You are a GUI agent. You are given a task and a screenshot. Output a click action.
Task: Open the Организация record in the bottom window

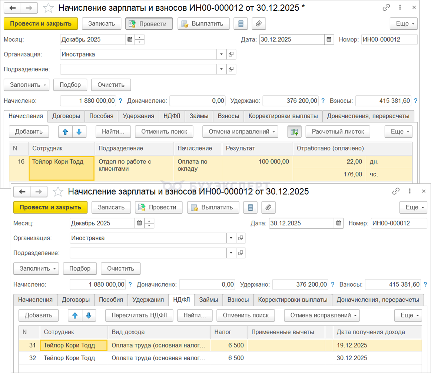(x=241, y=238)
